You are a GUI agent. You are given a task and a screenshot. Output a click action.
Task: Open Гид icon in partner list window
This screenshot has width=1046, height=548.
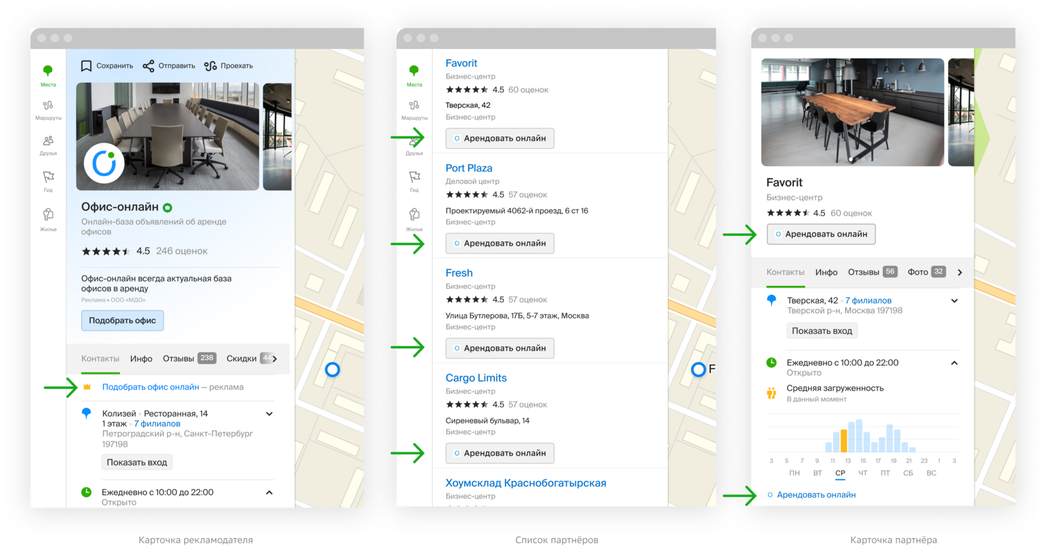coord(414,182)
